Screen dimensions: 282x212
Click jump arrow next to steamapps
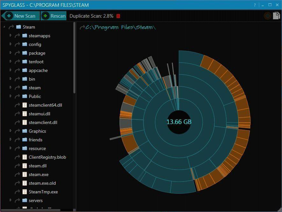17,36
